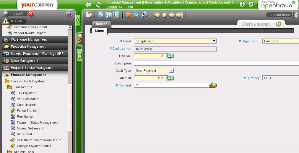Expand the Warehouse Management section
This screenshot has width=299, height=153.
click(x=35, y=39)
